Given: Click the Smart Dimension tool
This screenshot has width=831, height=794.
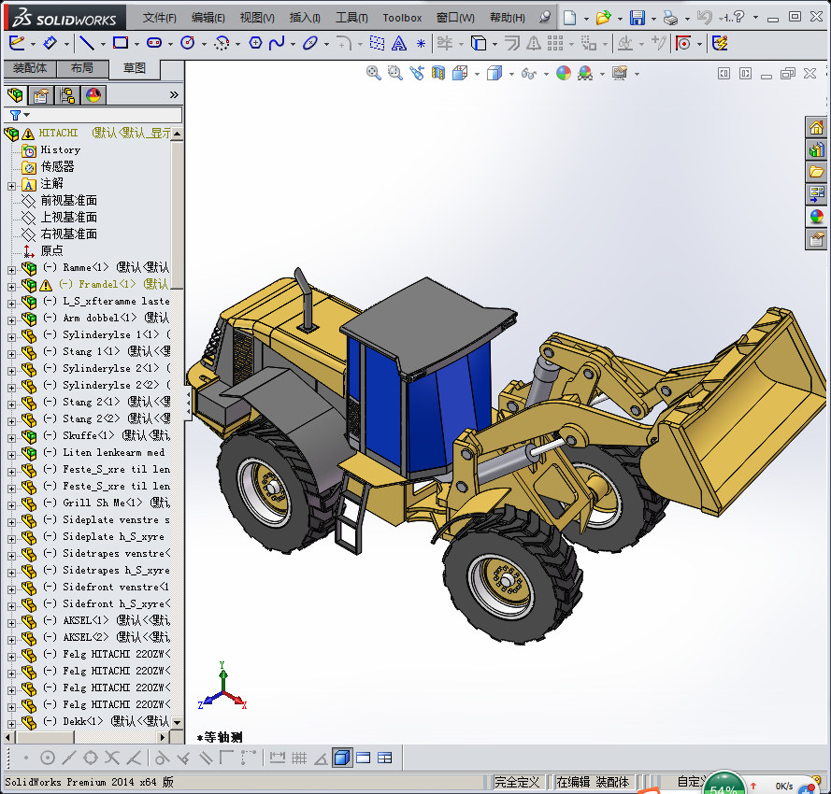Looking at the screenshot, I should point(50,43).
